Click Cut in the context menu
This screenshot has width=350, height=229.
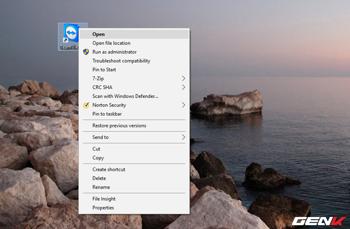coord(96,149)
